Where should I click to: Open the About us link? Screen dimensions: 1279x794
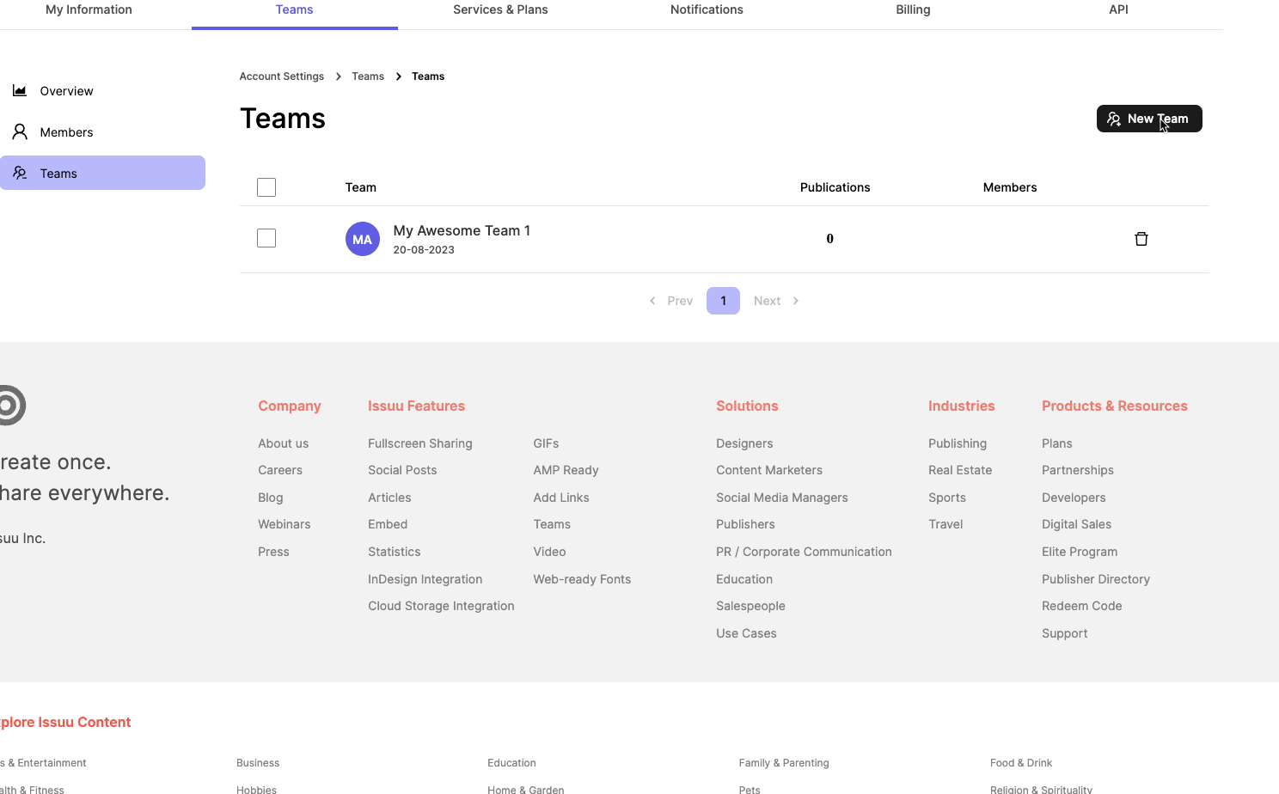coord(283,443)
